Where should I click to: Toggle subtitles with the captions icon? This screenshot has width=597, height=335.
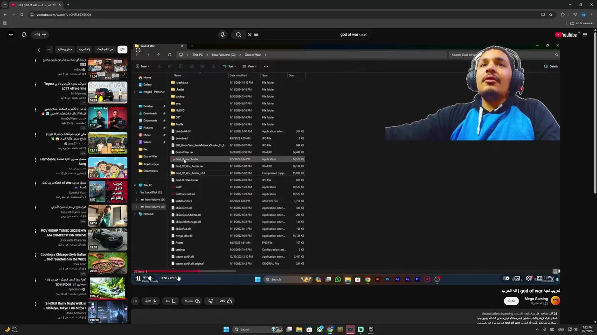pos(517,278)
